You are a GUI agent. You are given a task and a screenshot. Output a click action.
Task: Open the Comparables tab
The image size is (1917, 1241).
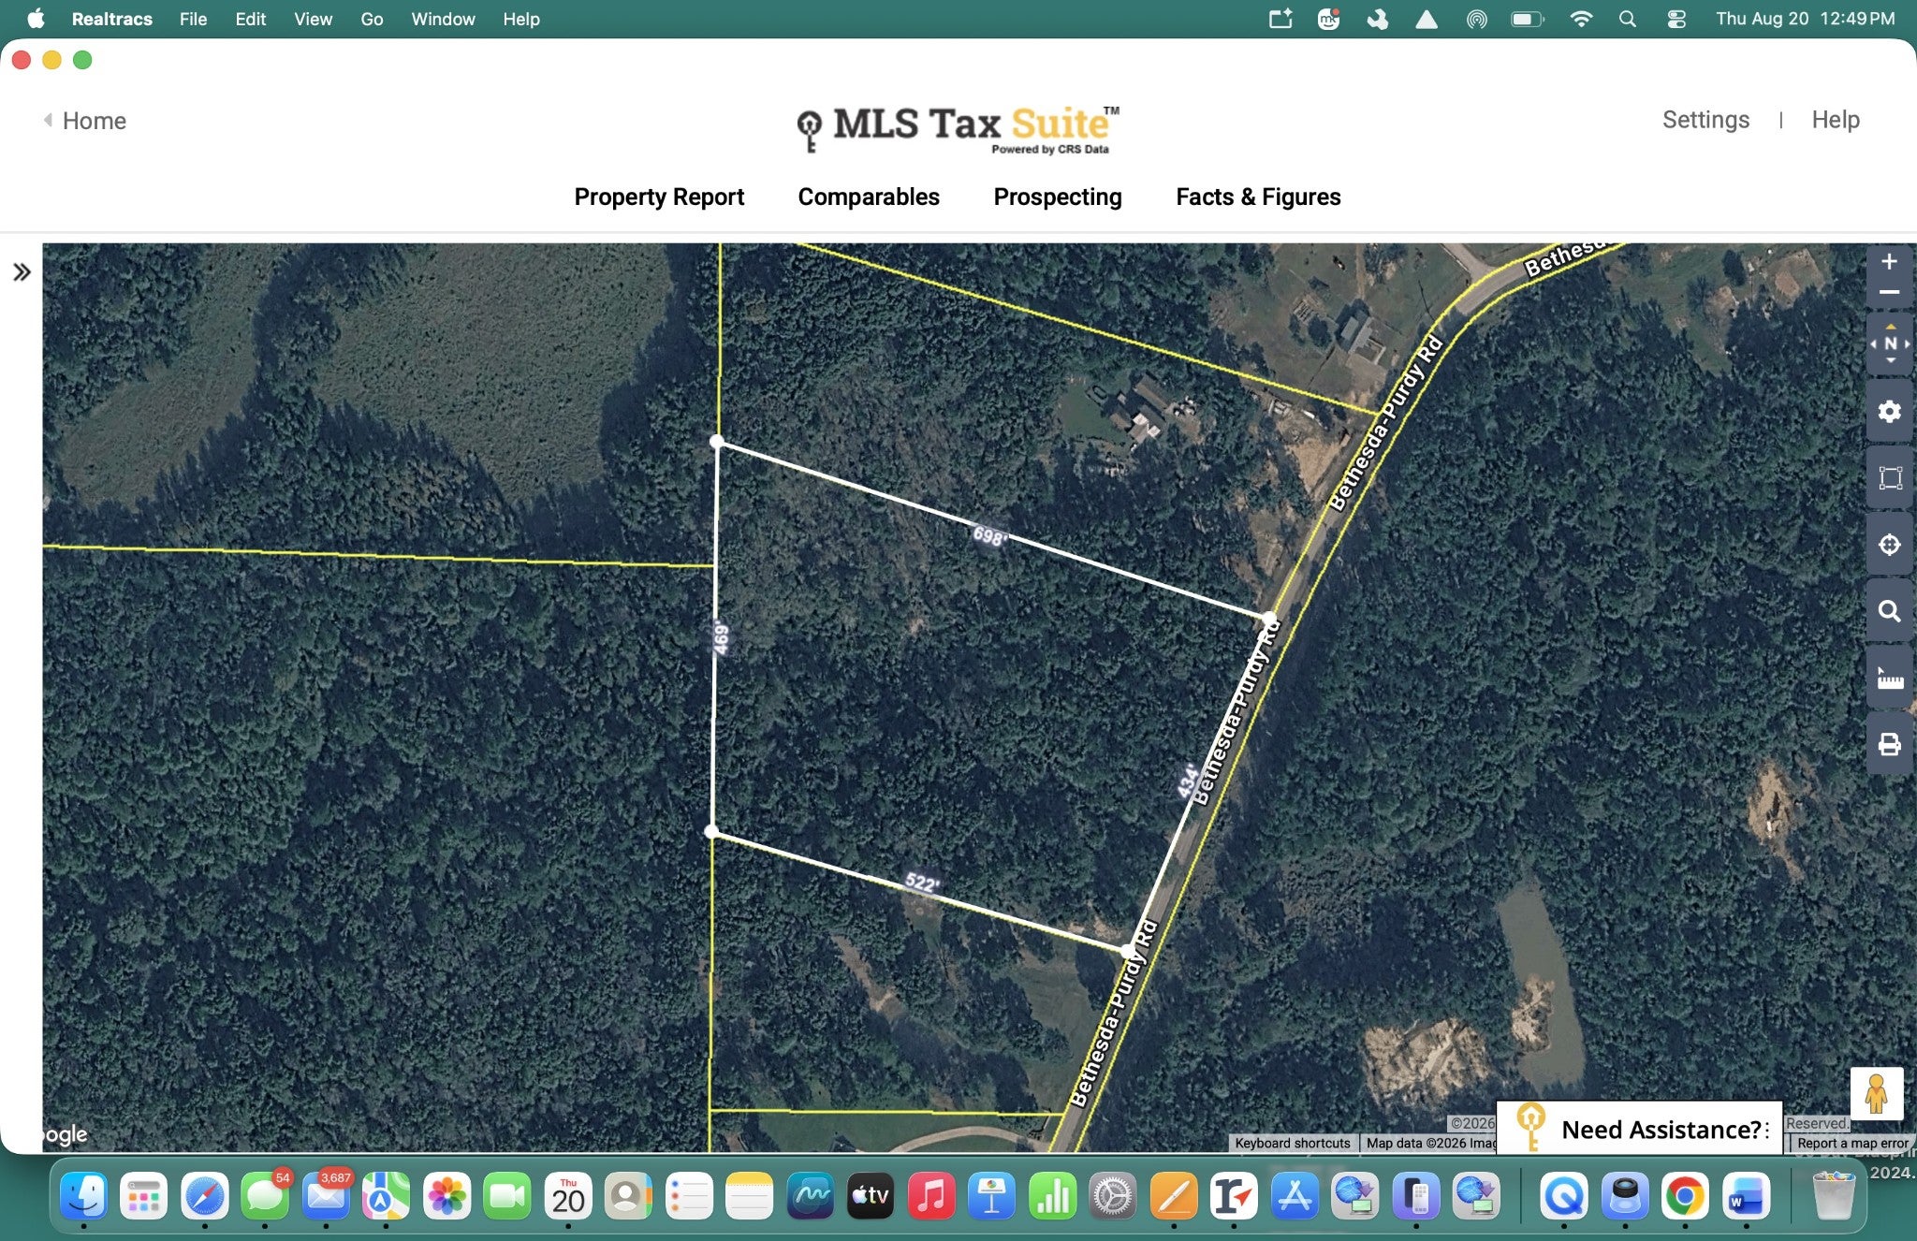tap(869, 197)
